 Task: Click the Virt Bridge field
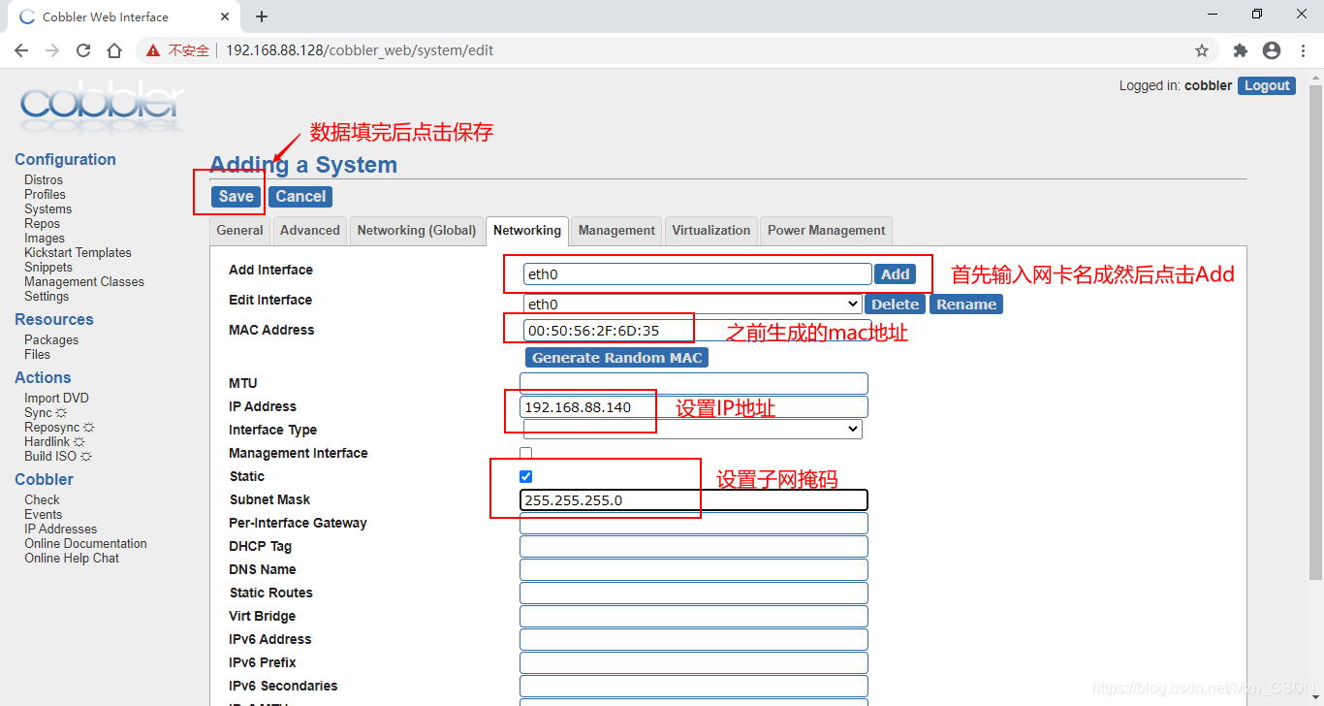pos(694,616)
